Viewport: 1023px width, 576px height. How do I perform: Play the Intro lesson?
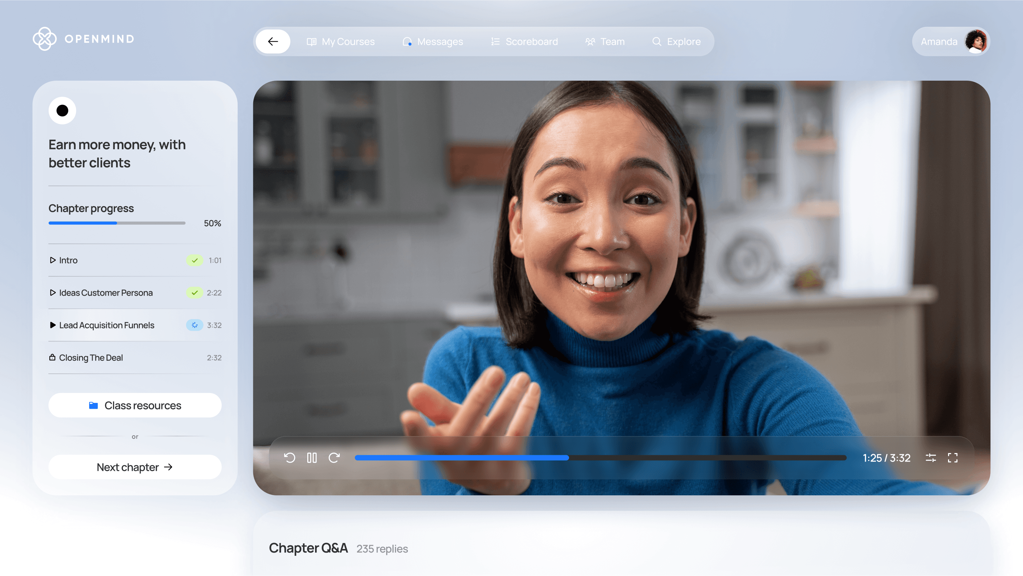pos(68,260)
